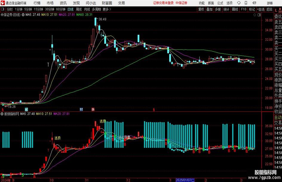Open the 功能 menu
Viewport: 282px width, 182px height.
pyautogui.click(x=202, y=3)
